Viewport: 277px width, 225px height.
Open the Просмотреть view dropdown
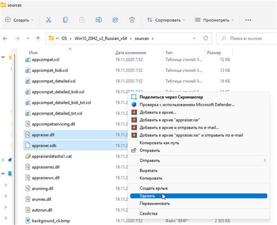click(214, 20)
